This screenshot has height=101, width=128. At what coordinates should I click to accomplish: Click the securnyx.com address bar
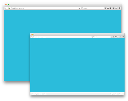[45, 8]
